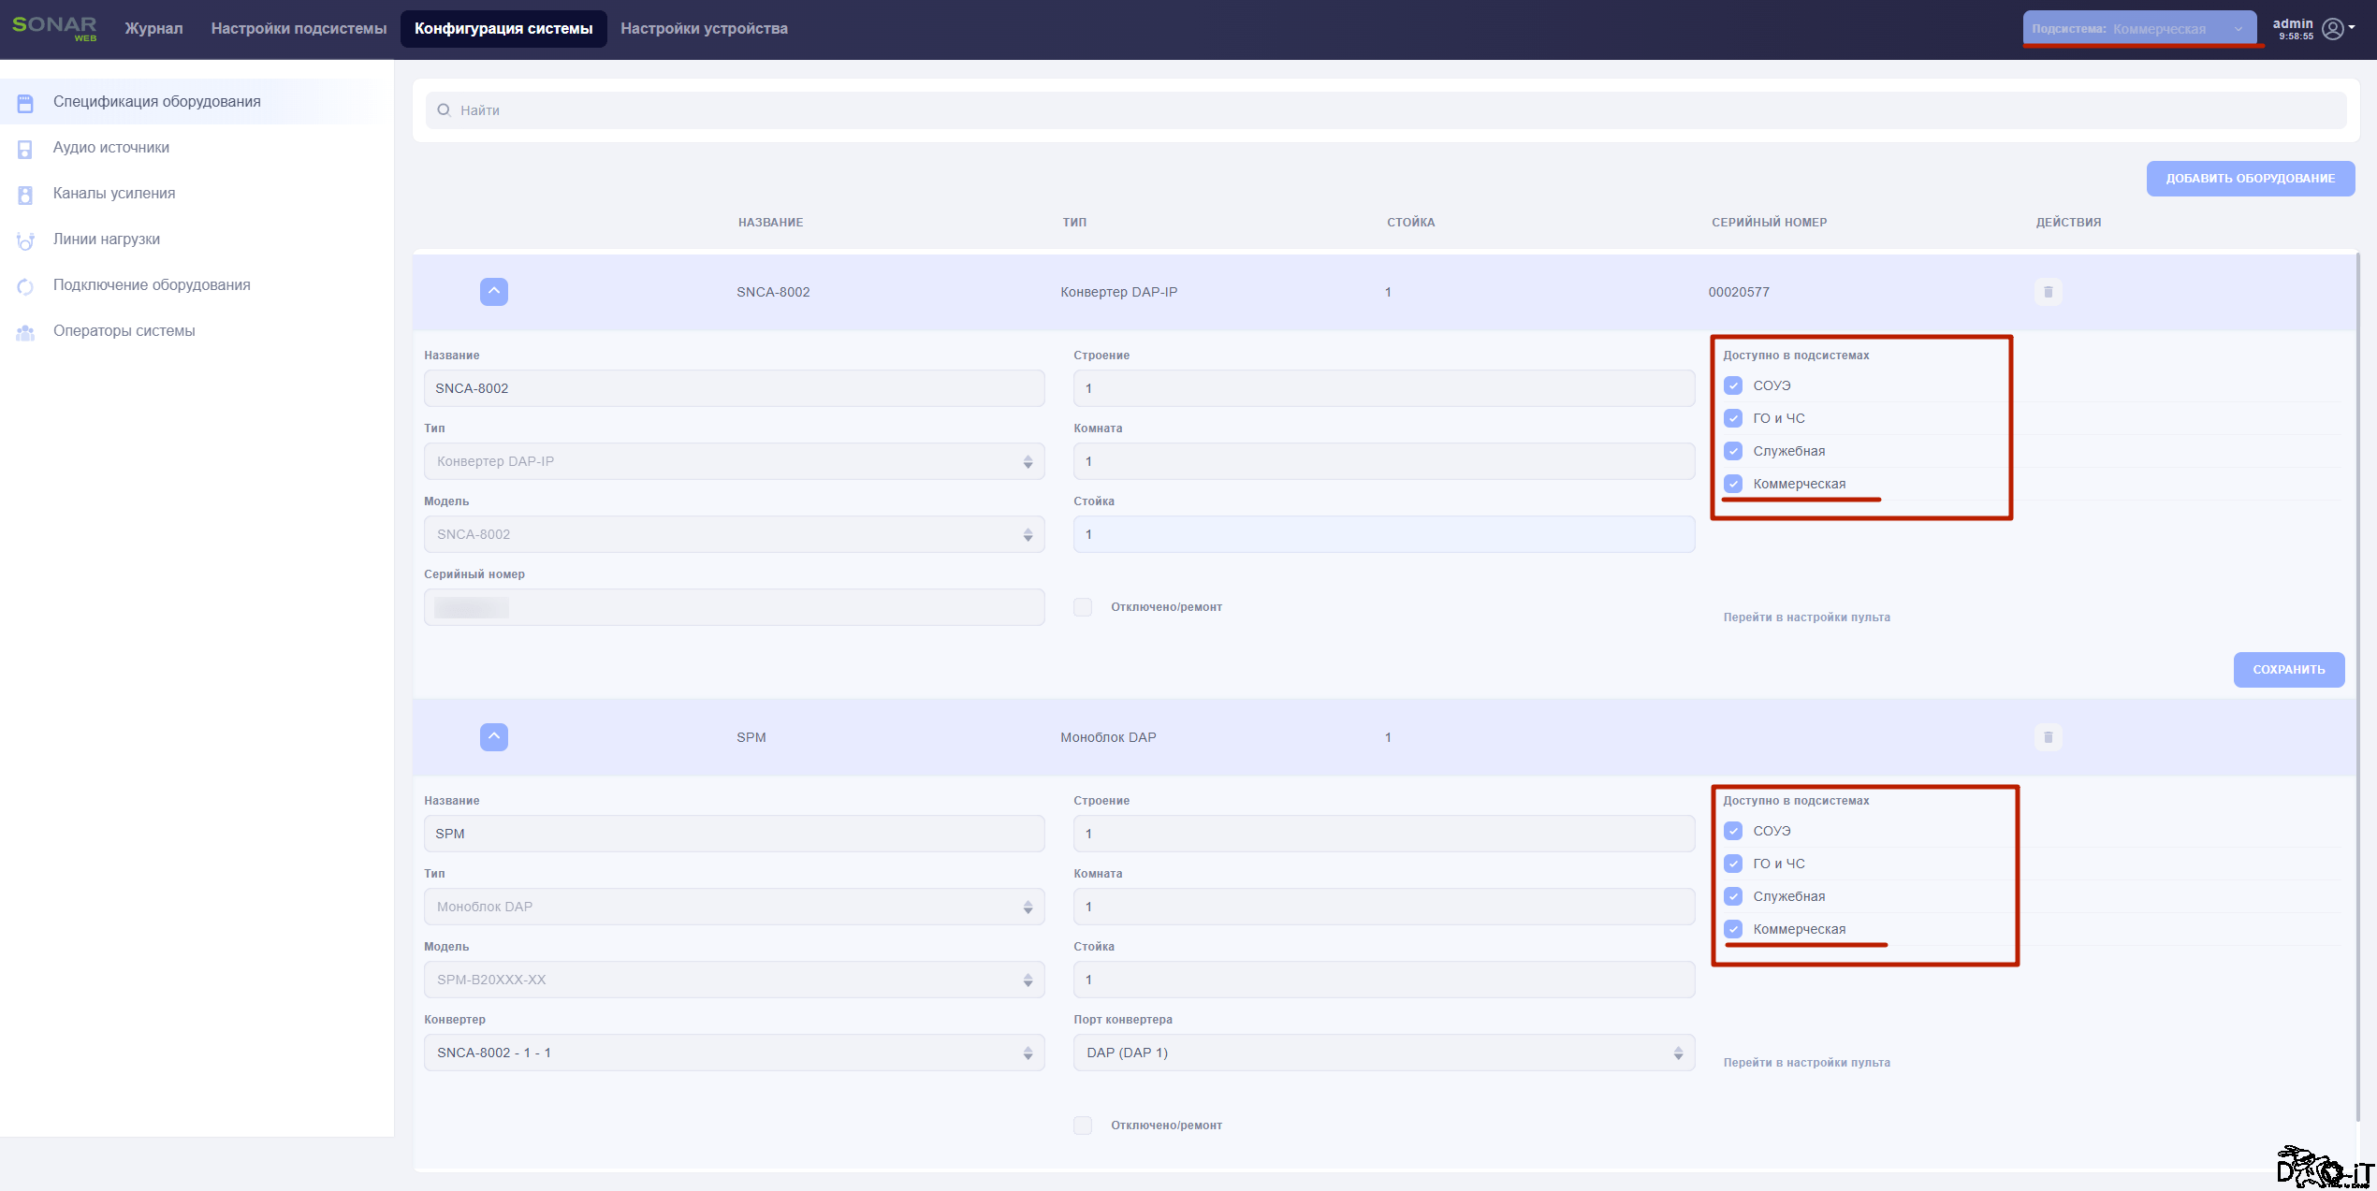Open the Журнал tab

click(x=153, y=29)
